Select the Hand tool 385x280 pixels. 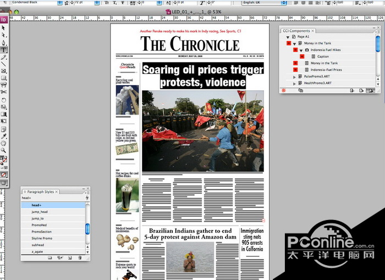click(x=3, y=143)
